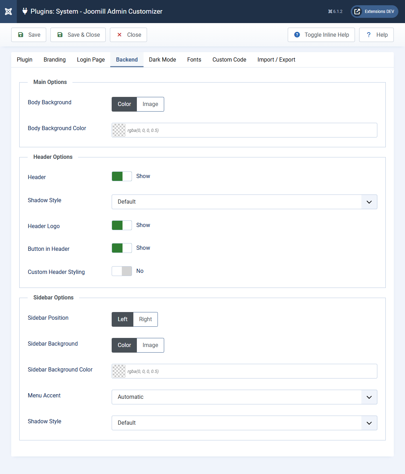Select Color for Sidebar Background

pyautogui.click(x=124, y=345)
